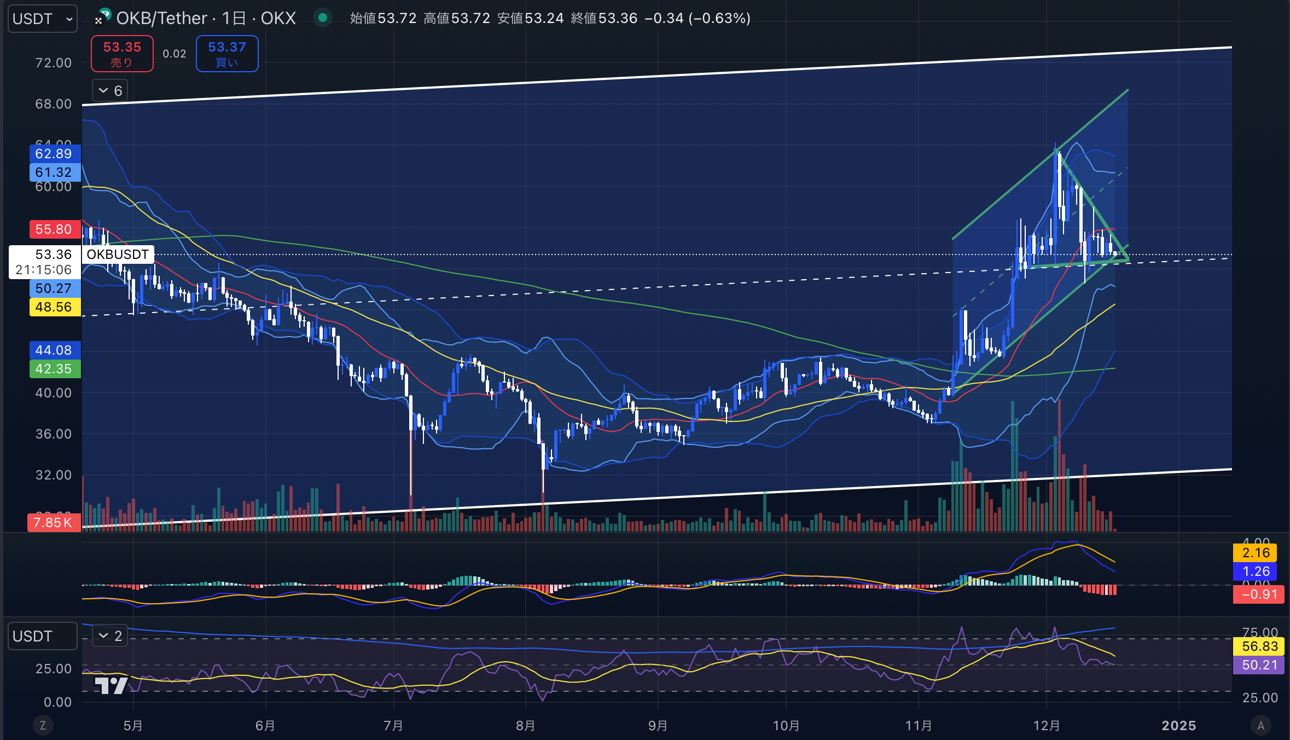Click the 32.00 price axis tick
This screenshot has width=1290, height=740.
pos(53,475)
